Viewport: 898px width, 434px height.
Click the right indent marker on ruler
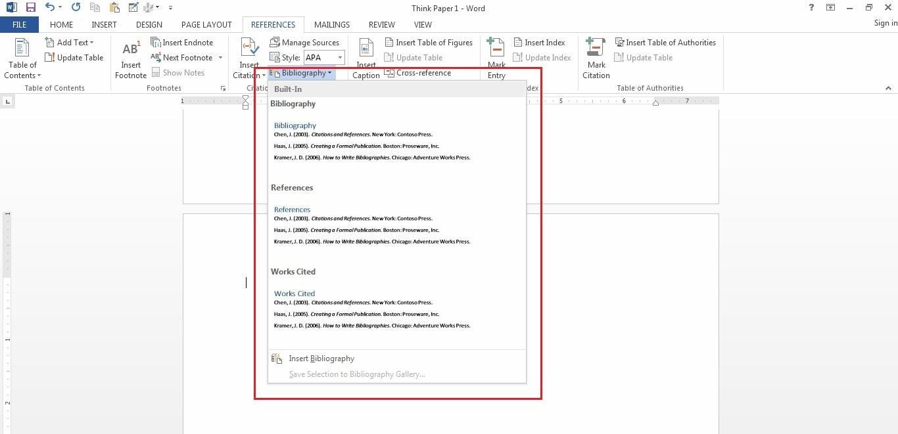655,103
